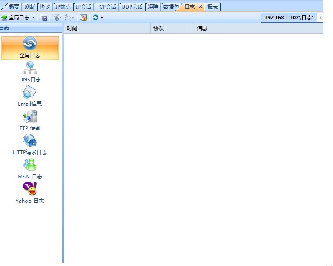Click the lock icon in the toolbar
Image resolution: width=333 pixels, height=266 pixels.
point(83,18)
